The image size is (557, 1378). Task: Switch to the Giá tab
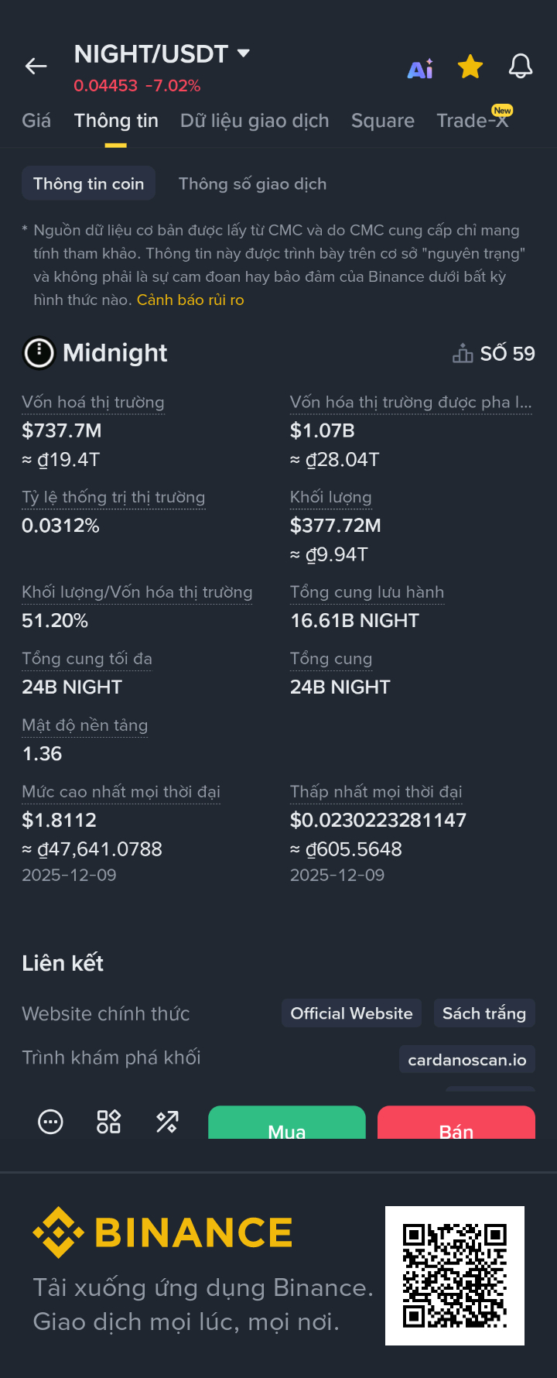click(36, 121)
